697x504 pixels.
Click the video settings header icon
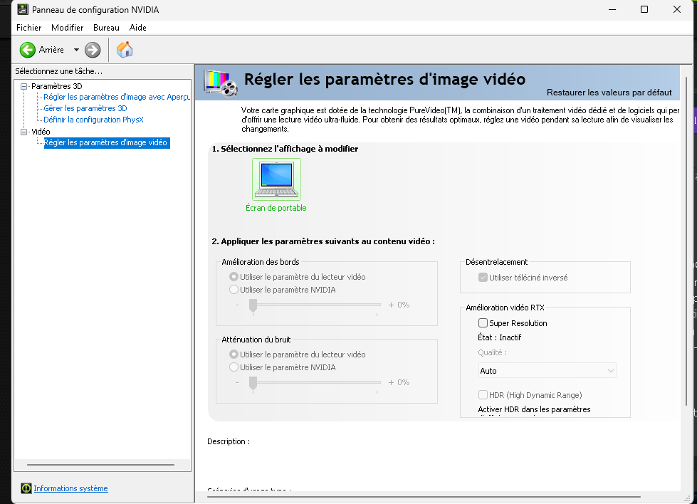220,82
